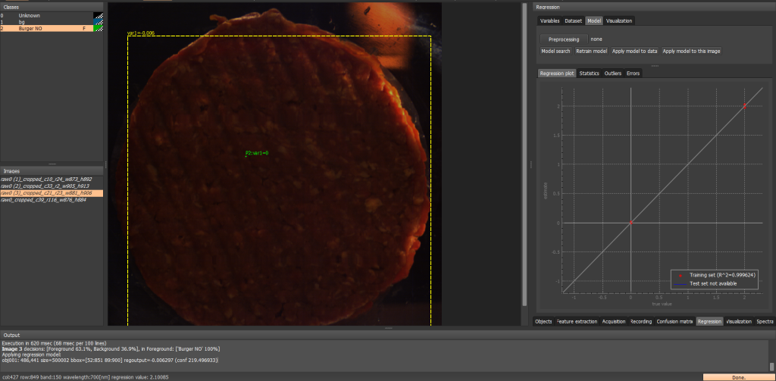Click the Burger NO green color swatch
The height and width of the screenshot is (381, 776).
[x=98, y=28]
